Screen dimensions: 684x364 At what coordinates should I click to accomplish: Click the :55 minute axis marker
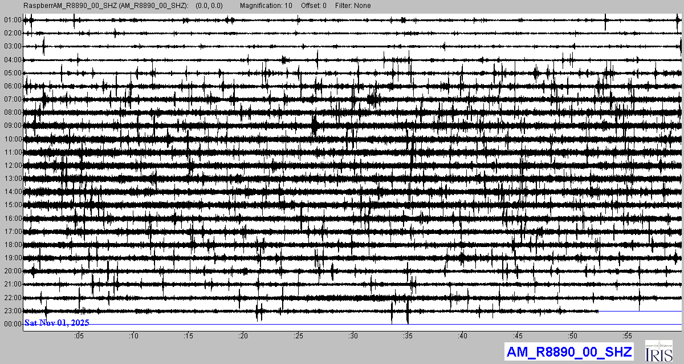click(x=628, y=336)
